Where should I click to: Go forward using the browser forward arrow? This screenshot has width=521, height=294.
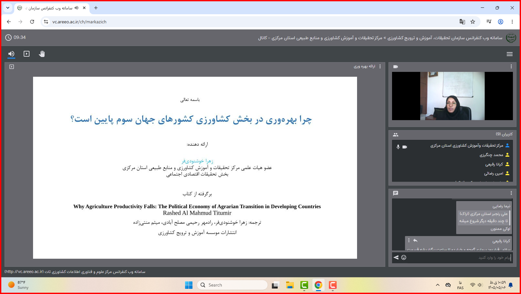pos(20,22)
